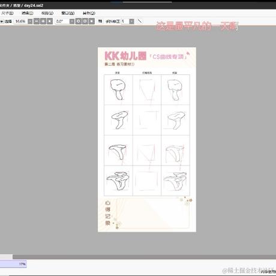This screenshot has height=276, width=276.
Task: Zoom out with the minus icon
Action: pyautogui.click(x=37, y=21)
